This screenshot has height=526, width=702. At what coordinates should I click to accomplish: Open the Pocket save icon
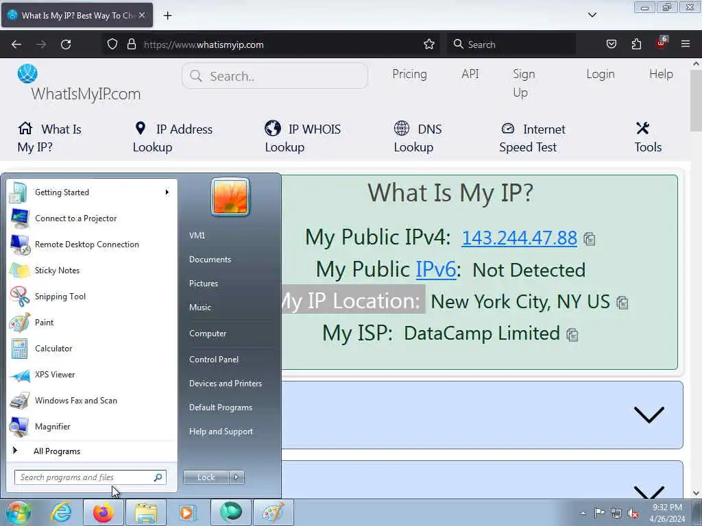[611, 44]
